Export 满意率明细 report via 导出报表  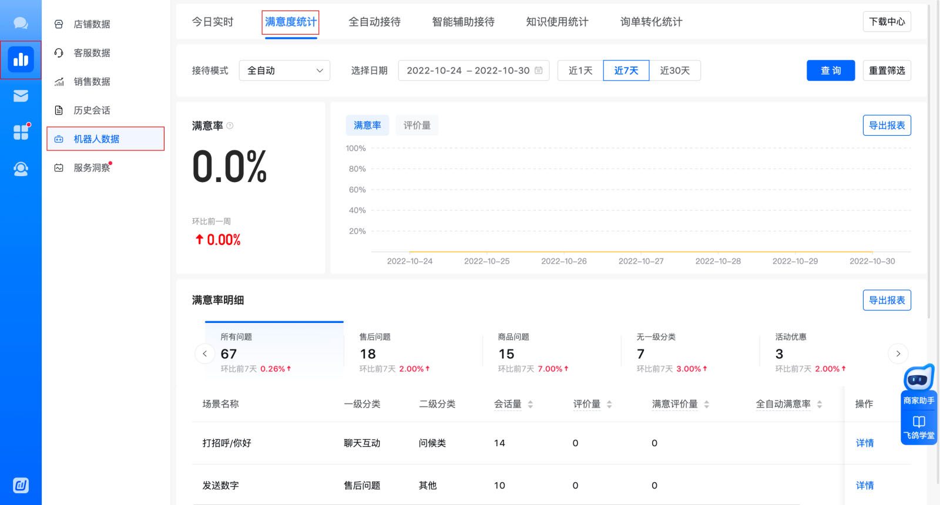tap(887, 300)
